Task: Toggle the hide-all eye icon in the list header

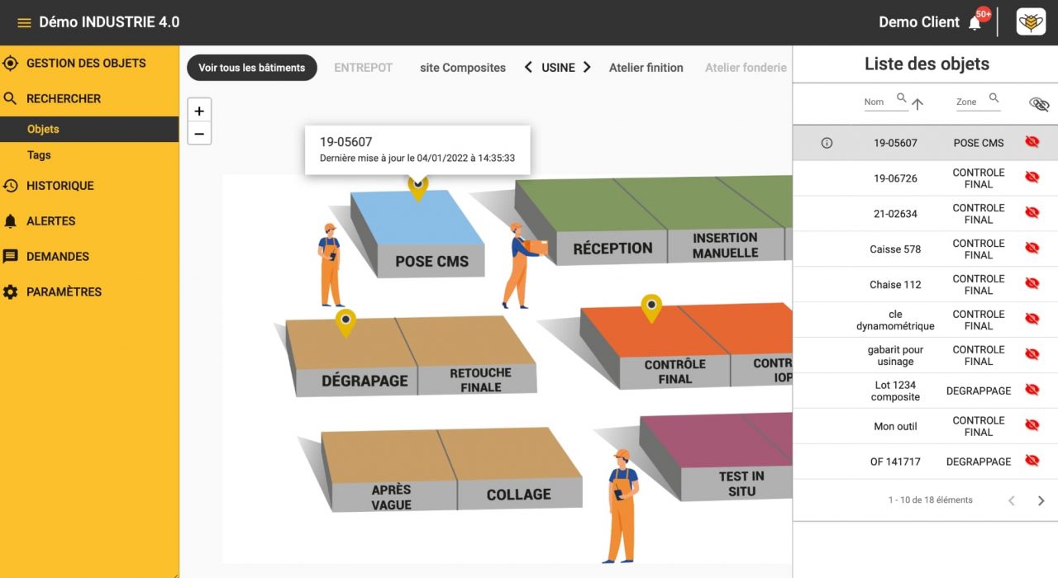Action: coord(1039,104)
